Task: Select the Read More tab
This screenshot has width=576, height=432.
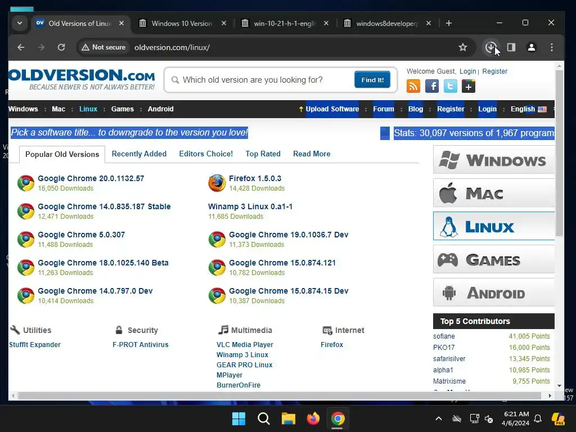Action: pos(312,154)
